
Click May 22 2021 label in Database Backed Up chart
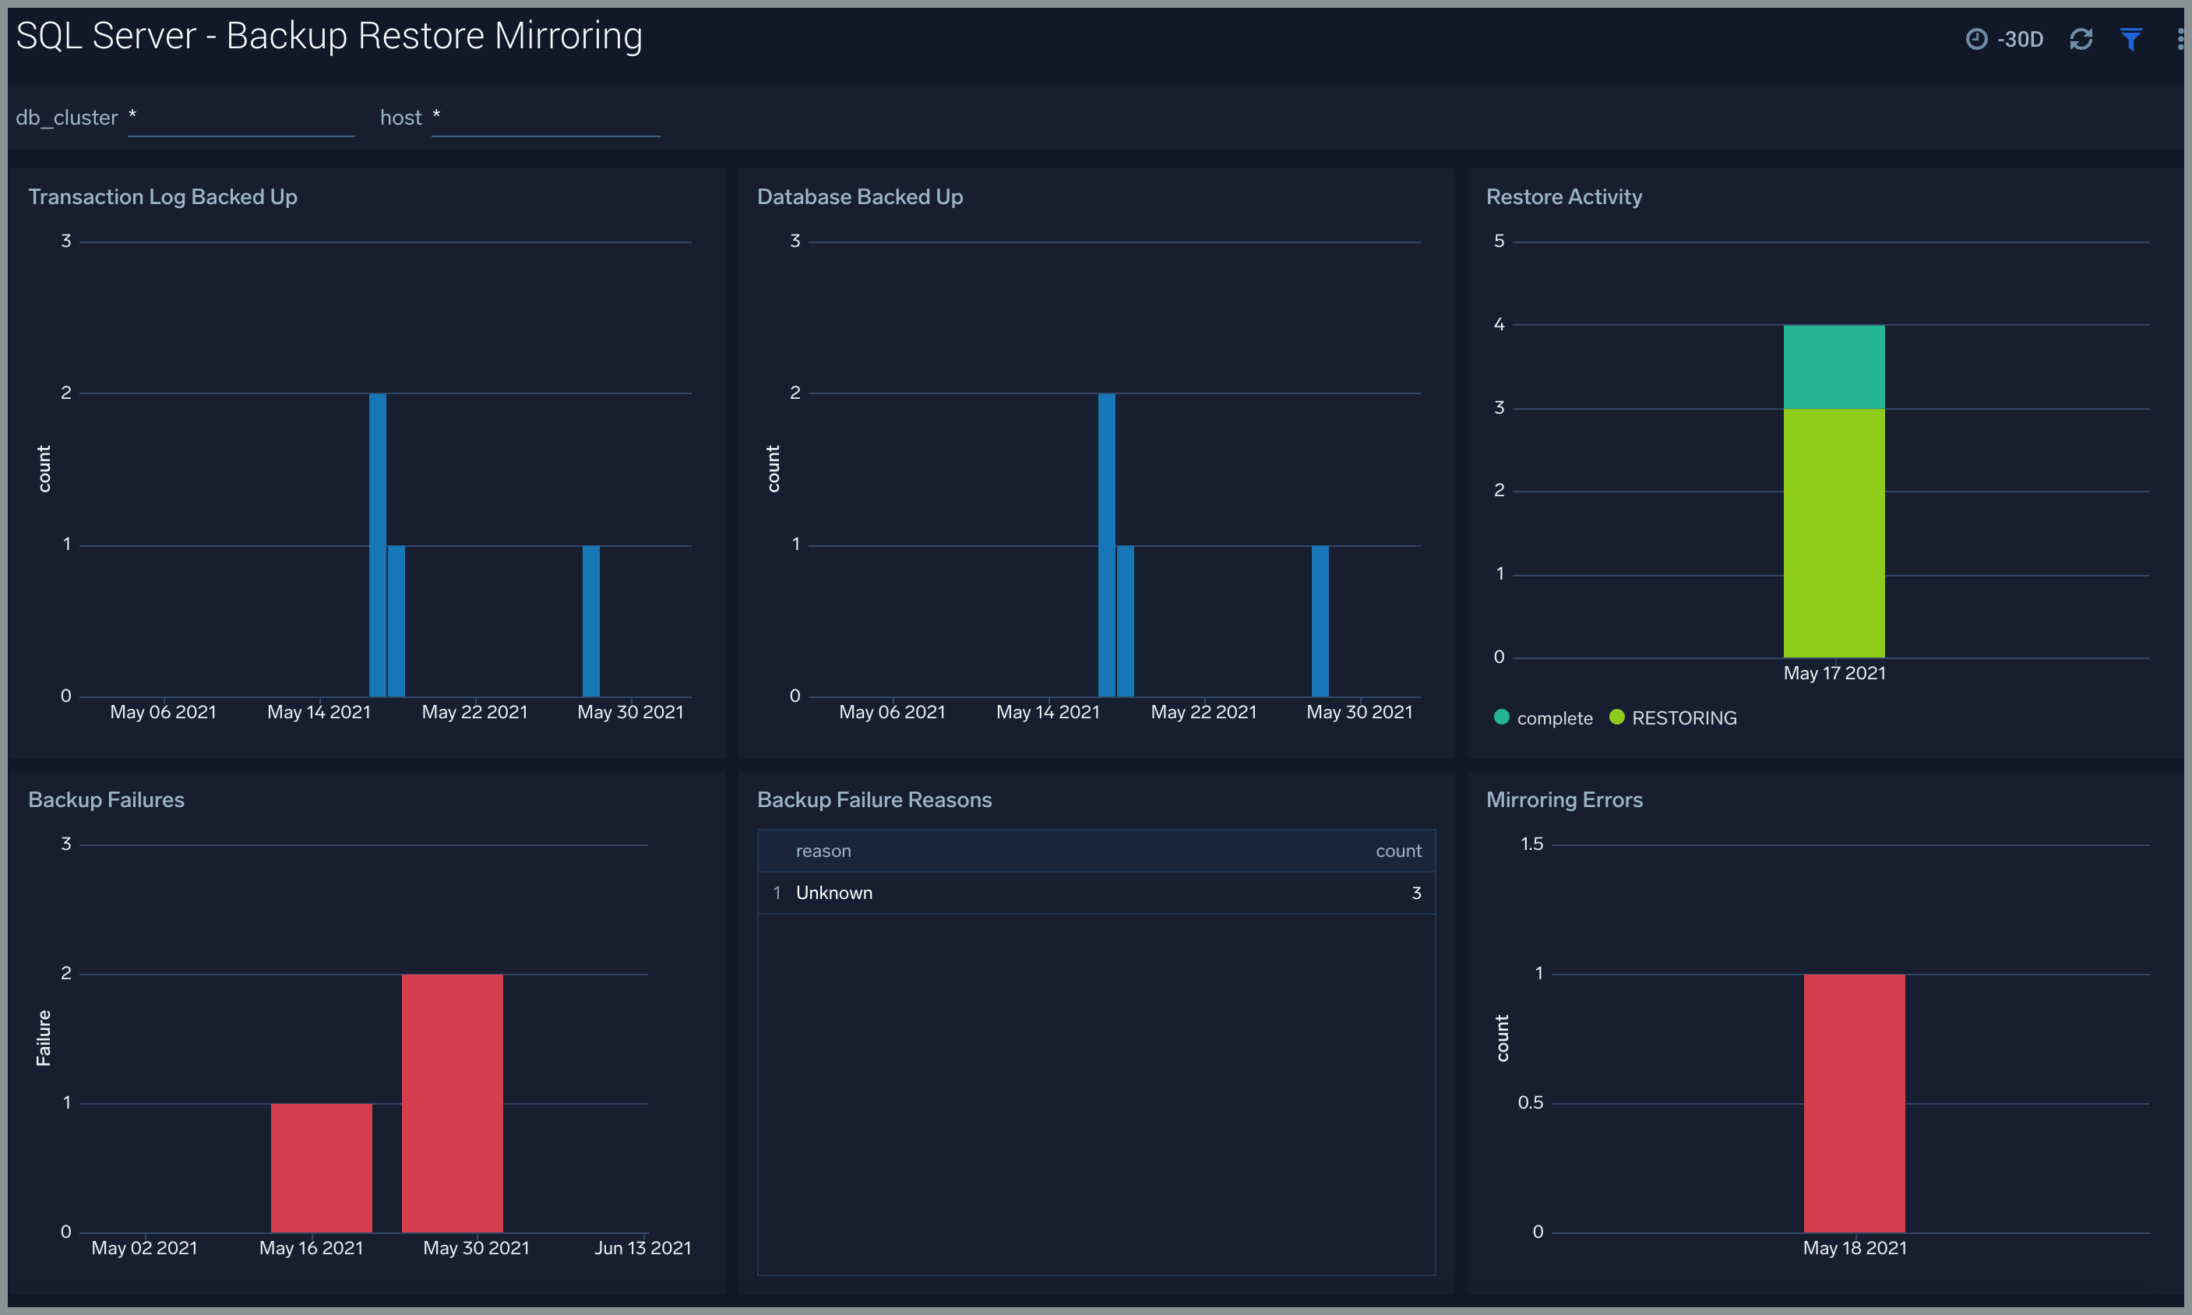1203,713
